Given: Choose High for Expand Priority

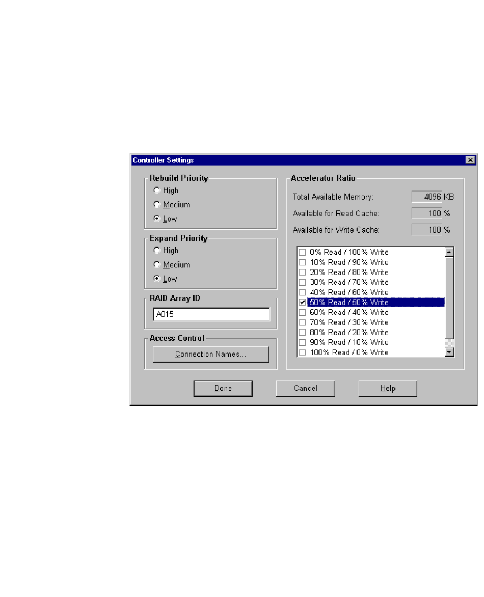Looking at the screenshot, I should (x=157, y=251).
